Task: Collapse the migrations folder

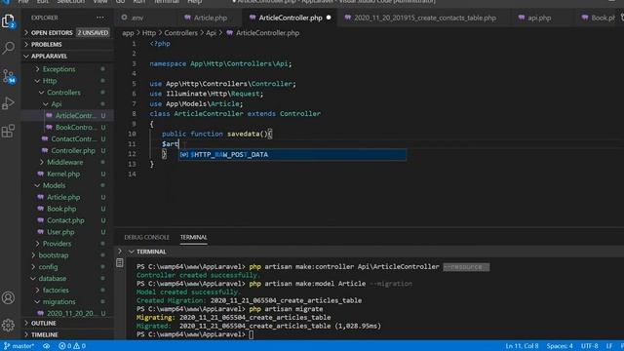Action: pos(58,301)
